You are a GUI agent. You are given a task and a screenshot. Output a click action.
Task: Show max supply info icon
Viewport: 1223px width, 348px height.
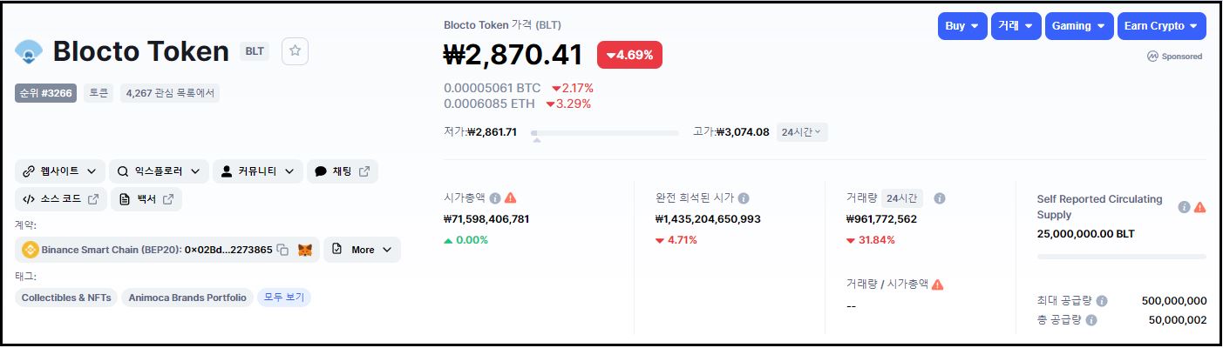(x=1102, y=301)
